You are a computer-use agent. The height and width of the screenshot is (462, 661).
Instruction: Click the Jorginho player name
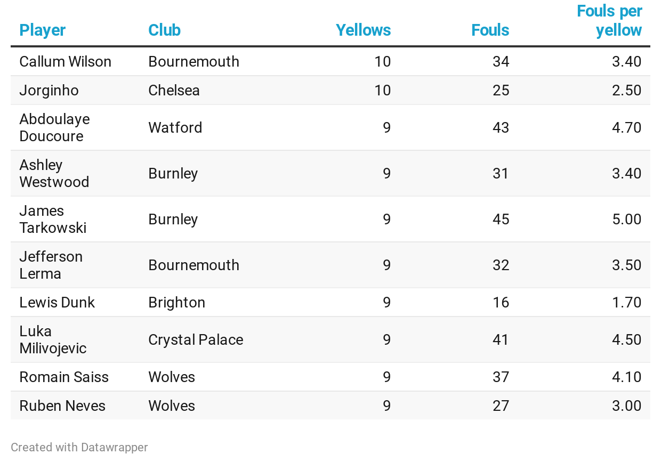(49, 91)
